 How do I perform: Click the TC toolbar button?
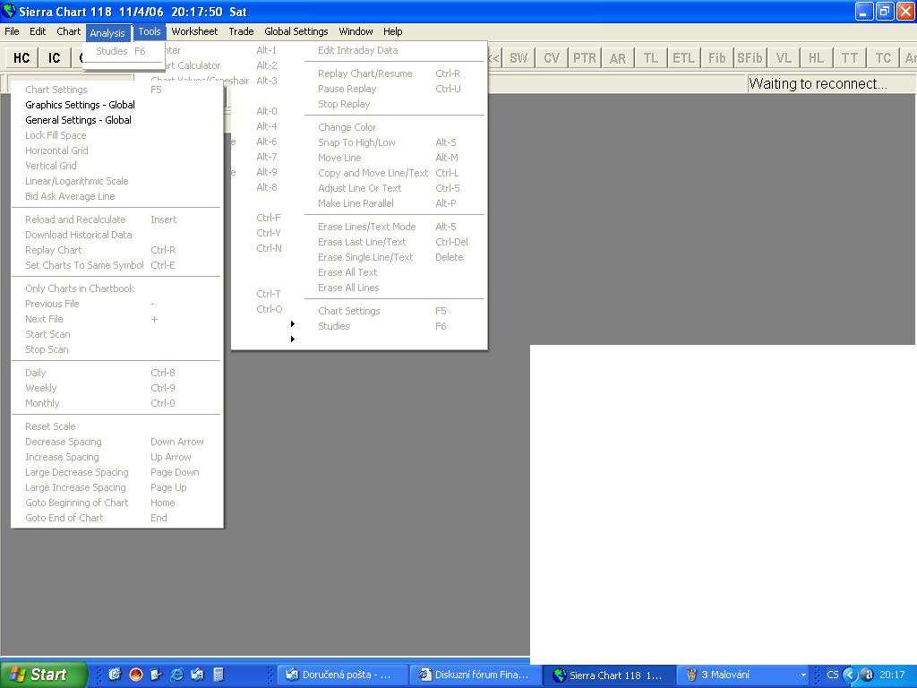pyautogui.click(x=882, y=58)
